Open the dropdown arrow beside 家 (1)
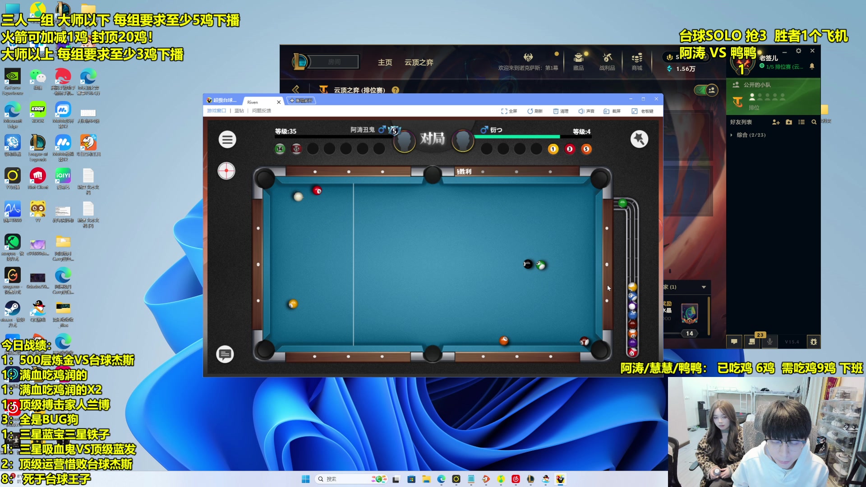 [704, 287]
